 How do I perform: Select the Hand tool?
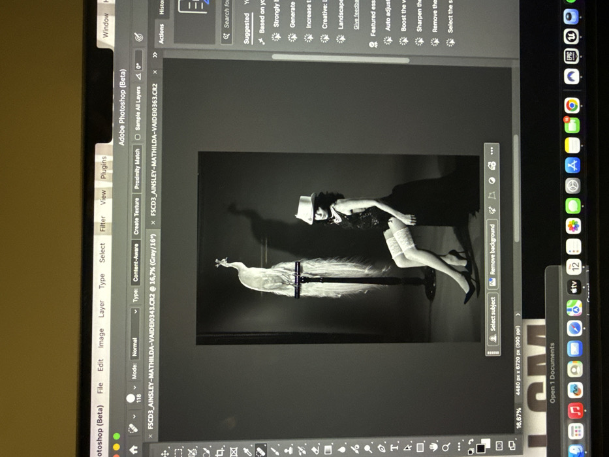coord(433,447)
